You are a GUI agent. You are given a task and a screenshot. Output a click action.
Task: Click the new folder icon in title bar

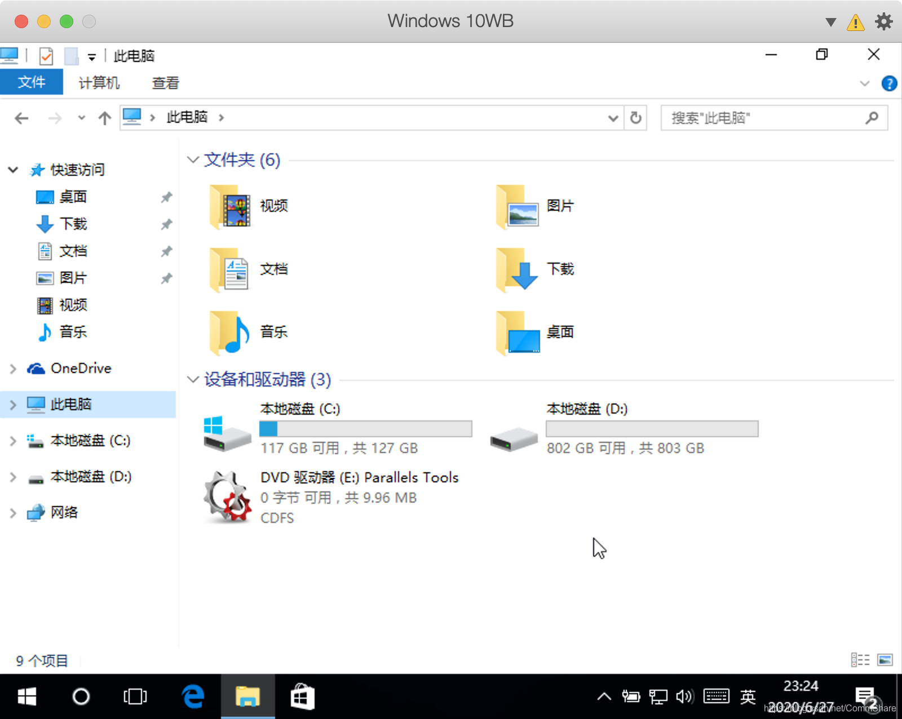click(71, 56)
